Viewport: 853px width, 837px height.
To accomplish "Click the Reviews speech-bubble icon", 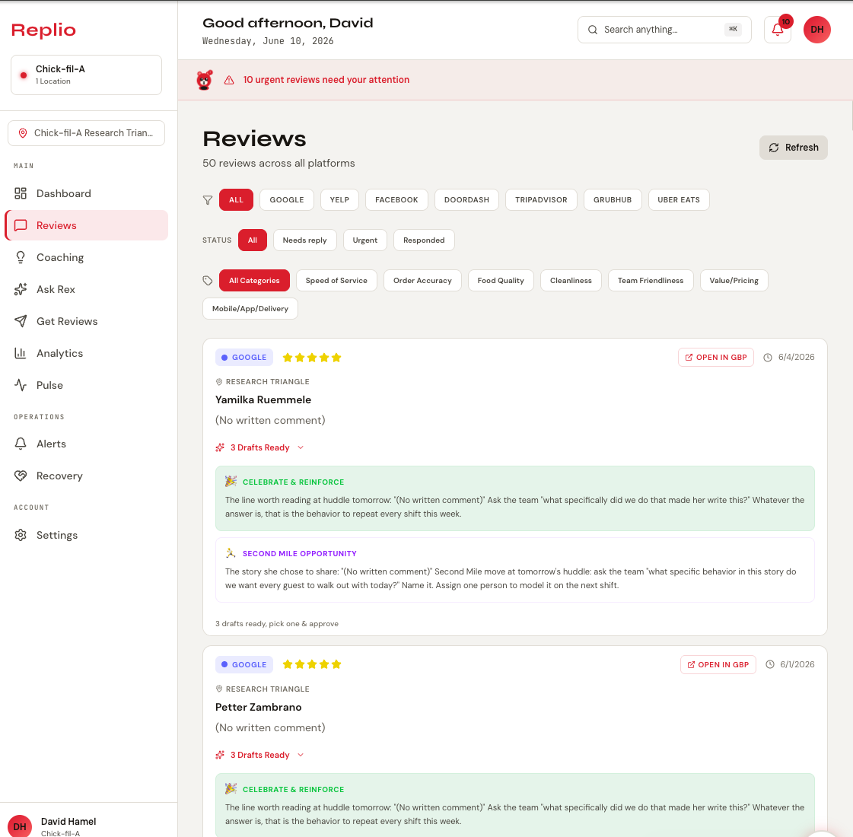I will [21, 226].
